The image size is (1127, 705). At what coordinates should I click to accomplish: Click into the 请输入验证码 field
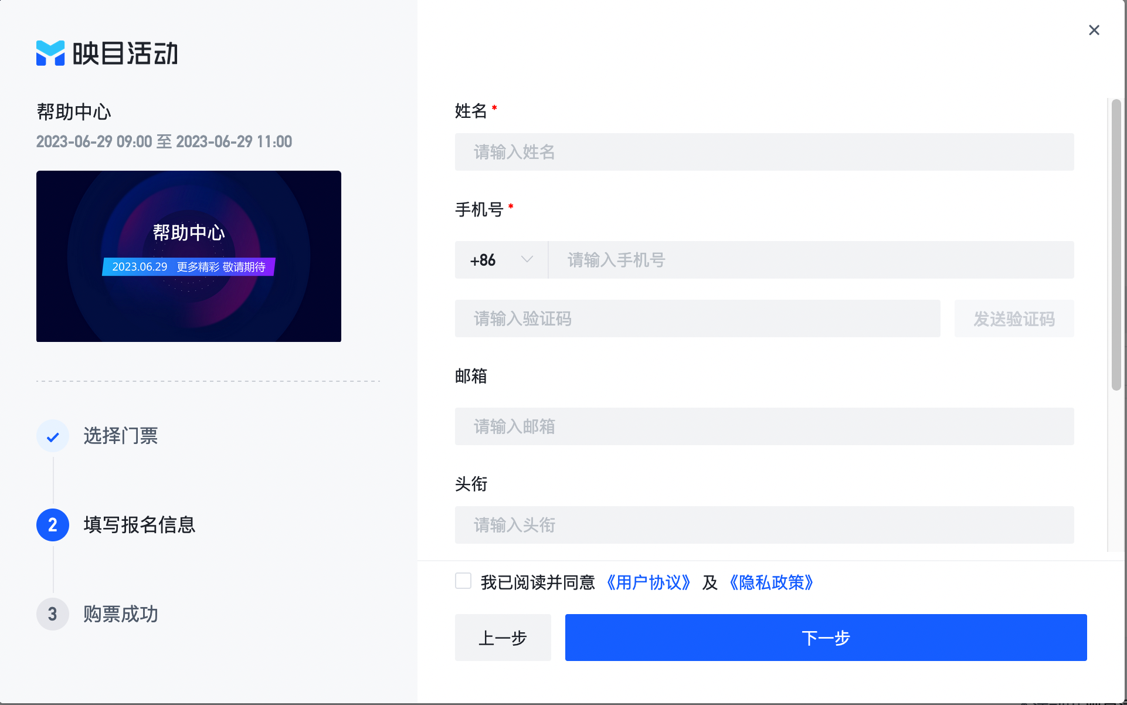pyautogui.click(x=698, y=318)
